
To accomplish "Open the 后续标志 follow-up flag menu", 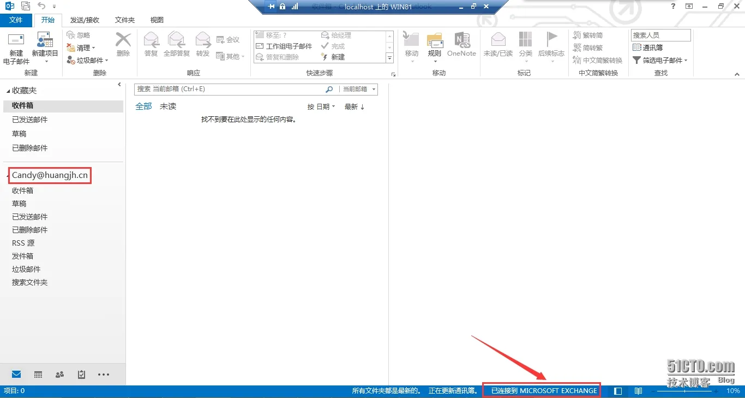I will click(551, 47).
